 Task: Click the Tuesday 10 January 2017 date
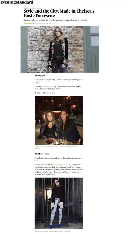pos(42,24)
